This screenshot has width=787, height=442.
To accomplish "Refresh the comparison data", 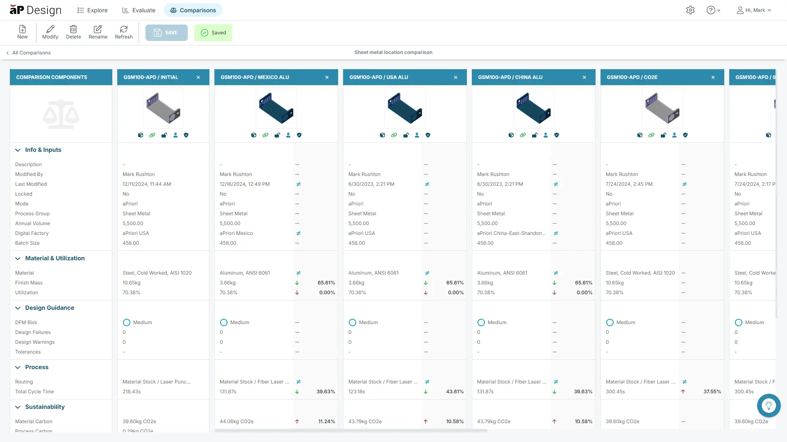I will pos(123,32).
